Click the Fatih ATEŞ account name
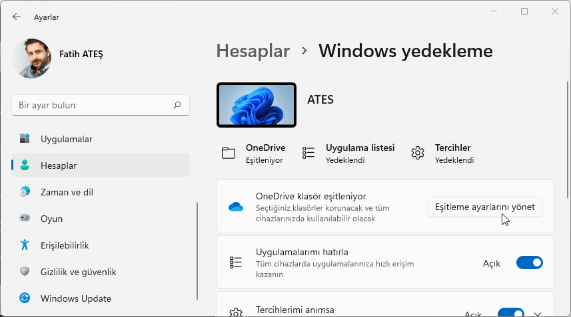Viewport: 571px width, 317px height. point(81,54)
